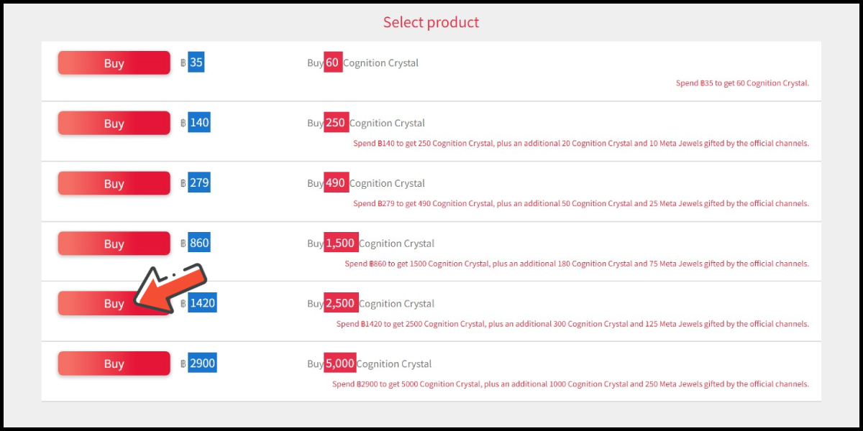Click the blue 860 price tag
Image resolution: width=863 pixels, height=431 pixels.
coord(199,244)
